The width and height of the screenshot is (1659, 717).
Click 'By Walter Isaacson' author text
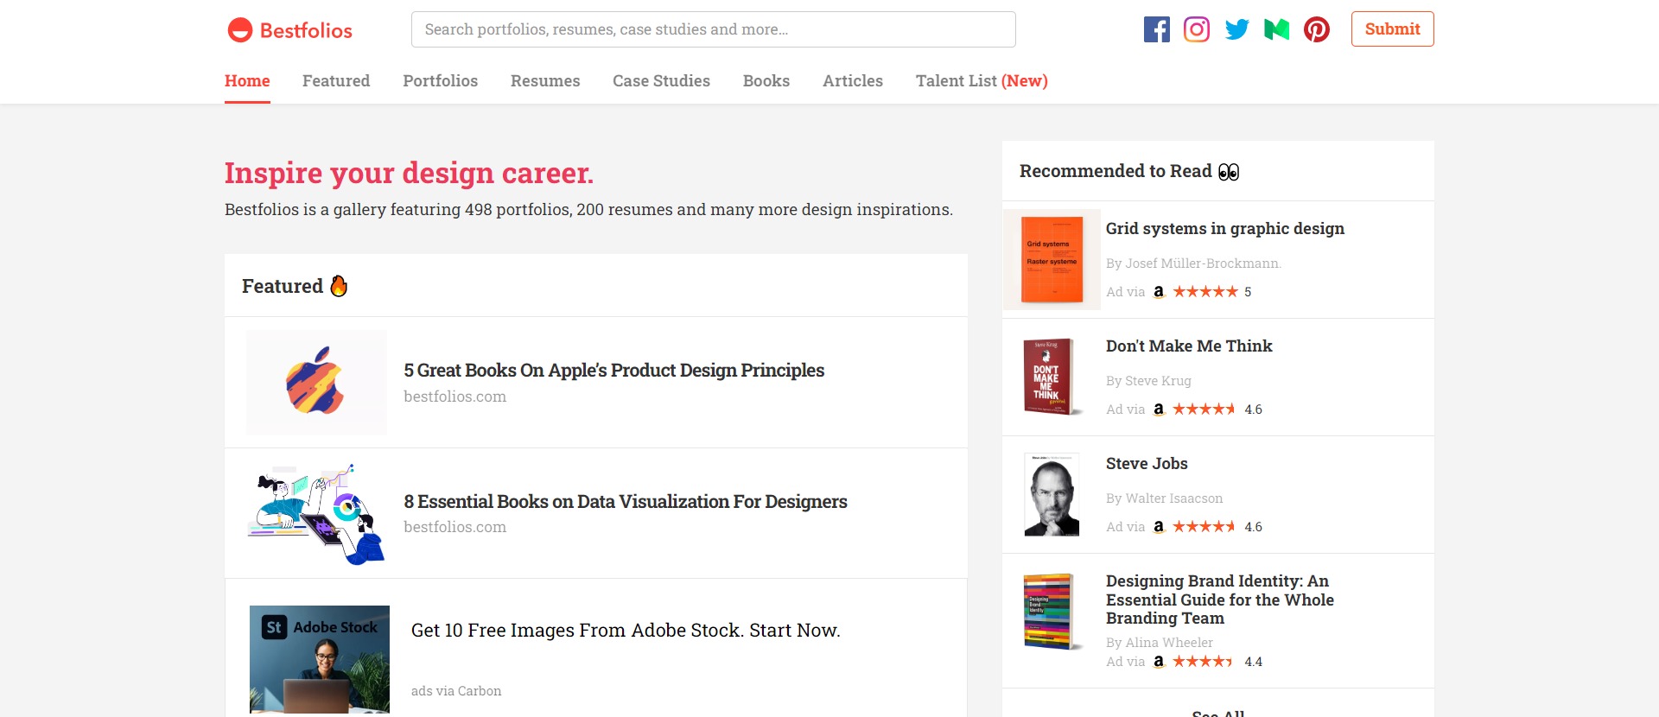tap(1164, 498)
